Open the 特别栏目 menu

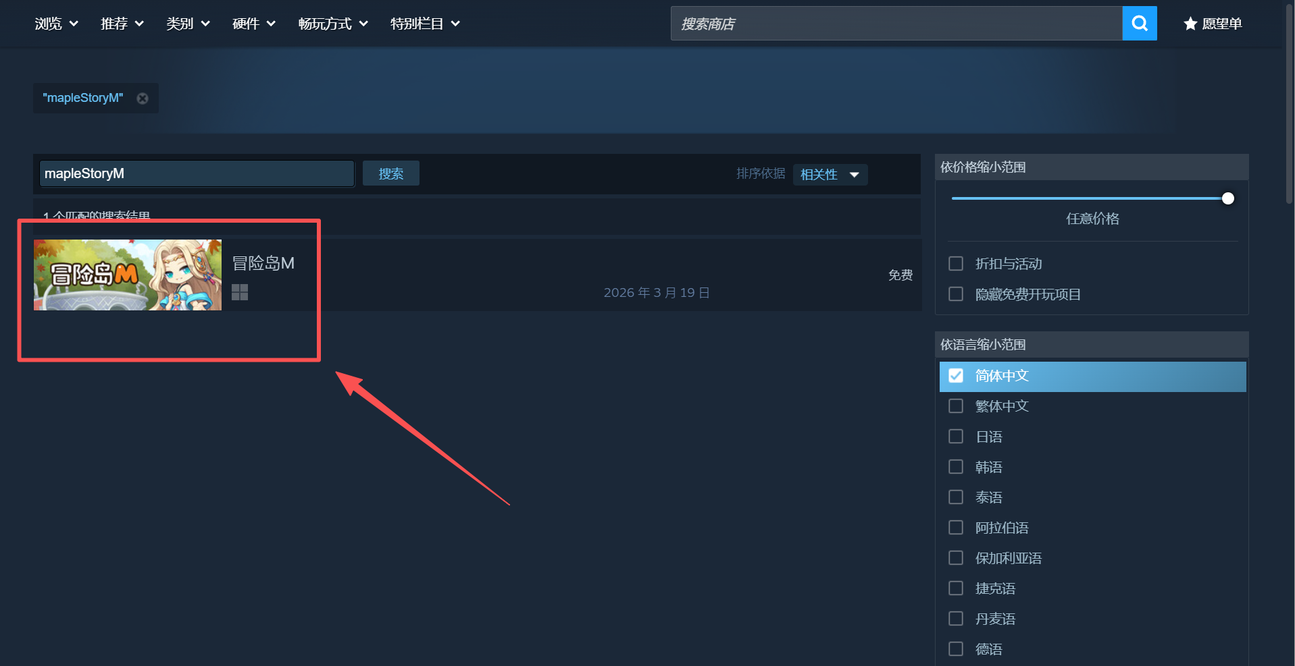425,24
